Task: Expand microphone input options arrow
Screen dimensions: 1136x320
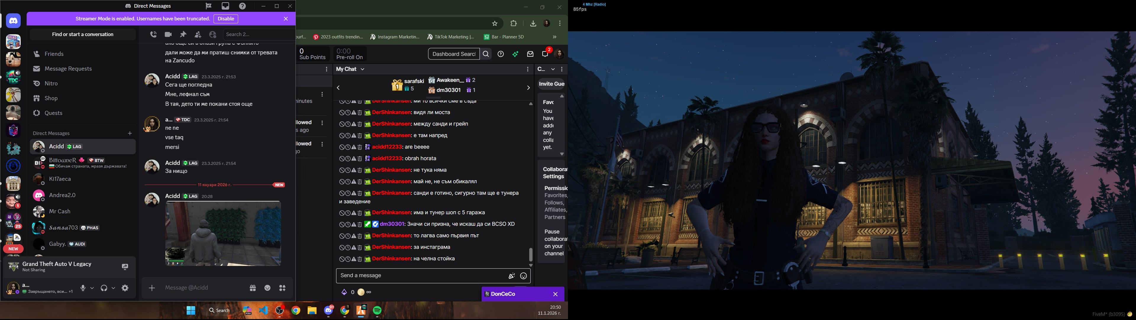Action: click(x=92, y=288)
